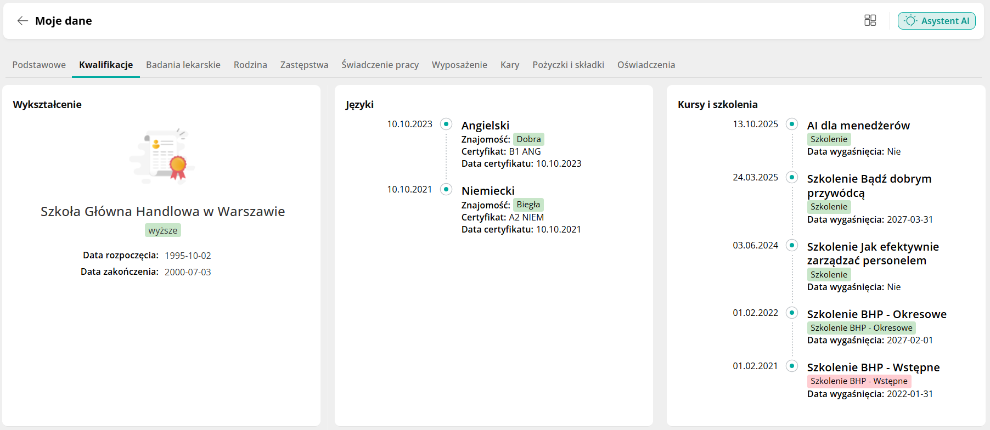Click the AI dla menedżerów course title
990x430 pixels.
(858, 126)
